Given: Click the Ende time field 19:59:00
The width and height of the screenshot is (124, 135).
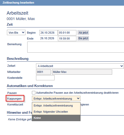Looking at the screenshot, I should point(67,38).
